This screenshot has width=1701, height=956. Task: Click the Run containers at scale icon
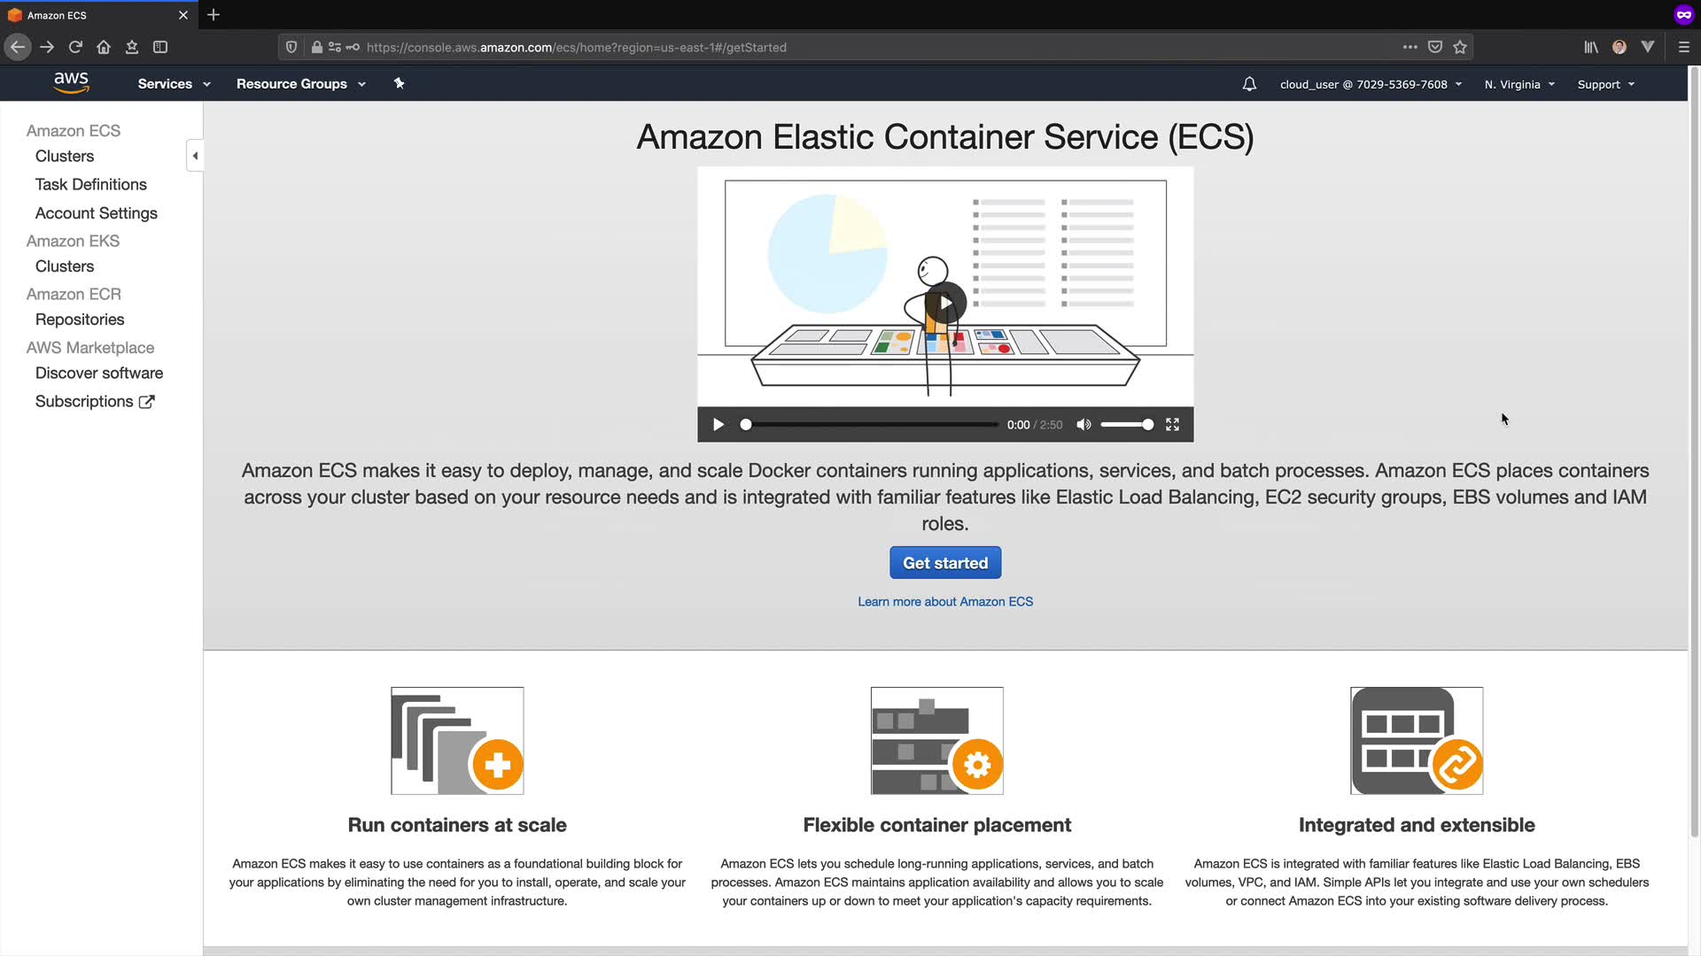click(457, 741)
